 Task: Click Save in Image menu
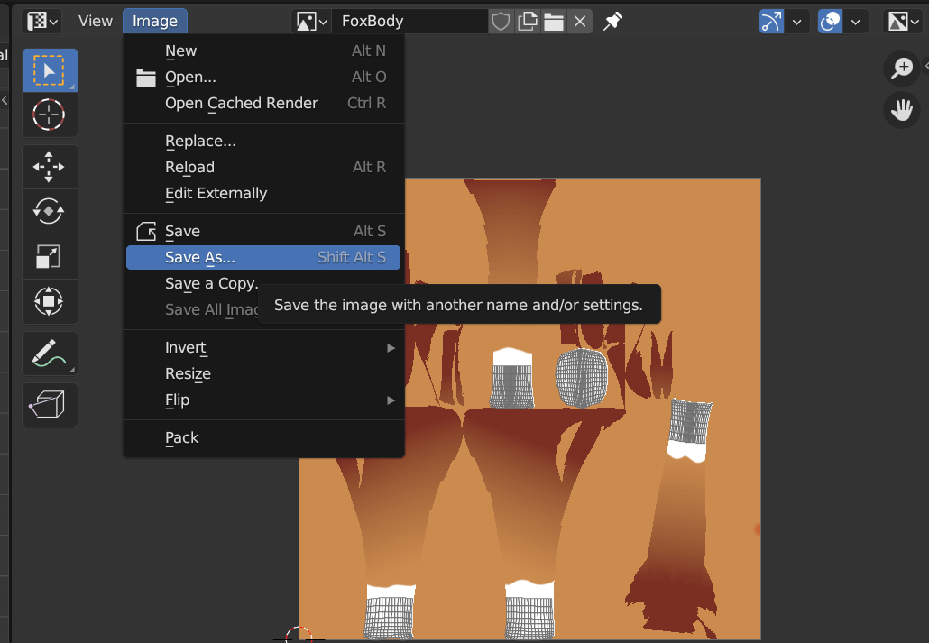(x=263, y=231)
